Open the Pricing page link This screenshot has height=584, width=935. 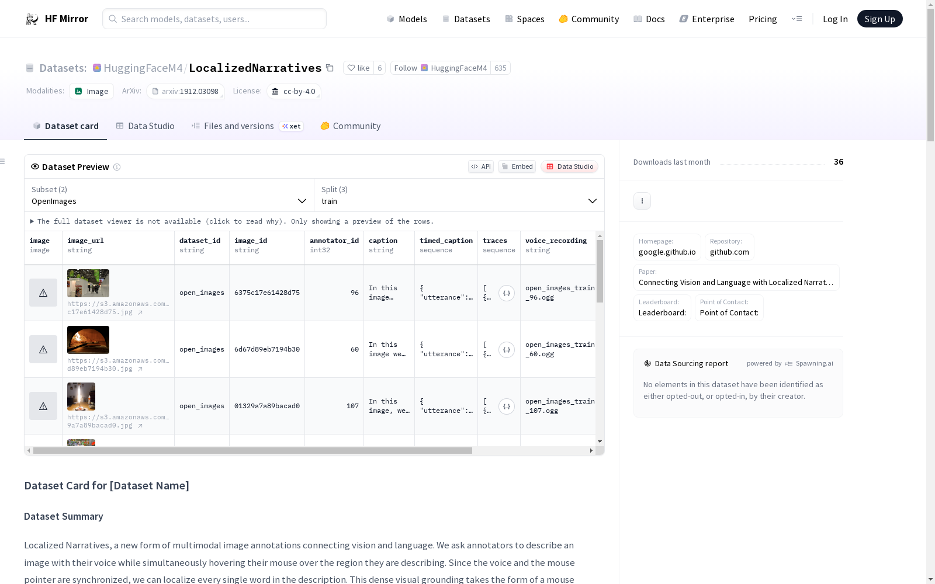coord(763,19)
